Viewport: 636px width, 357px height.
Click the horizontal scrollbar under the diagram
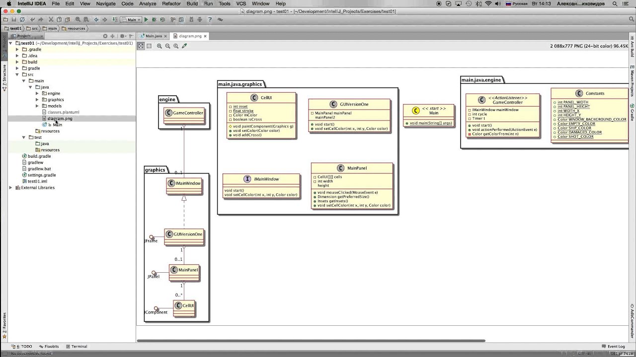coord(311,341)
